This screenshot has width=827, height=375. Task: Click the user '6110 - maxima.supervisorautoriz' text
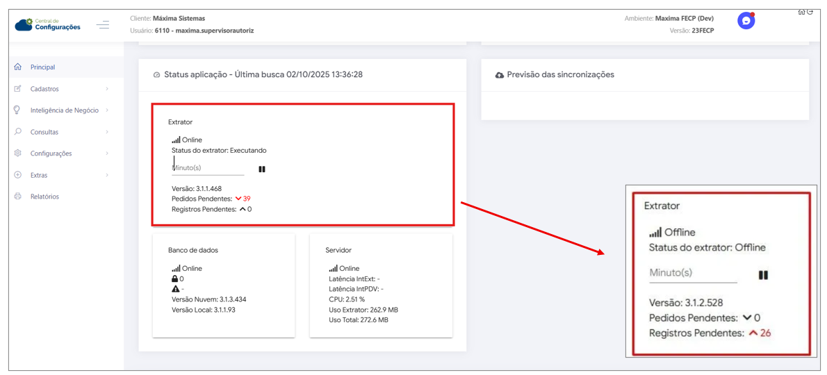tap(204, 31)
